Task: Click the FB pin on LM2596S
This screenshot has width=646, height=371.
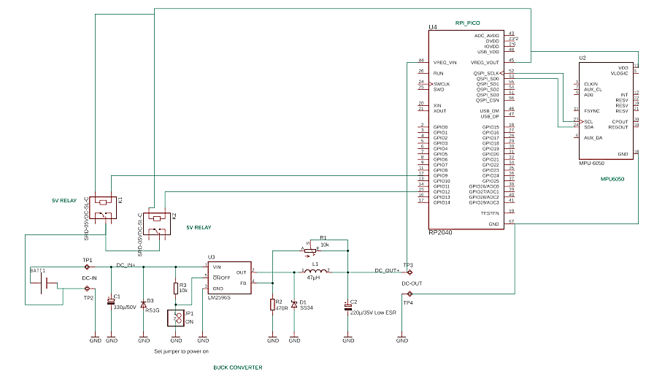Action: click(x=243, y=283)
